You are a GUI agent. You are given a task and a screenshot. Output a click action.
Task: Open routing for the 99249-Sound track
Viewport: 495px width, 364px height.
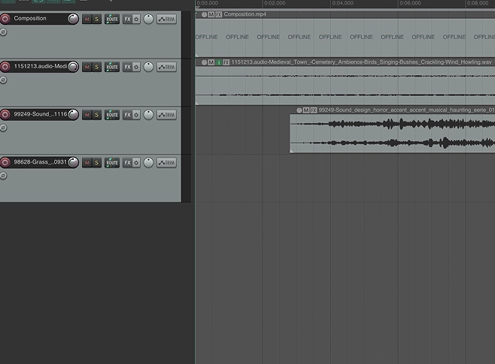pos(112,115)
